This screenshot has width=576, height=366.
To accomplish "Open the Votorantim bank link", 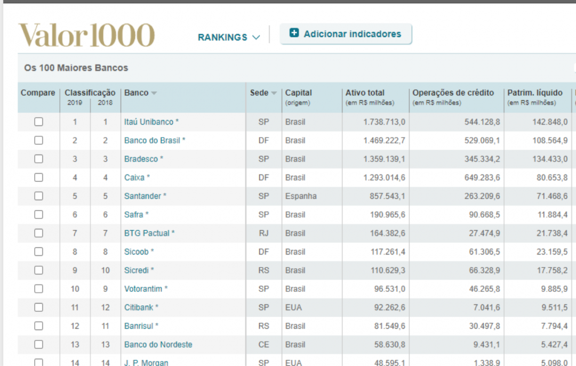I will pyautogui.click(x=145, y=289).
